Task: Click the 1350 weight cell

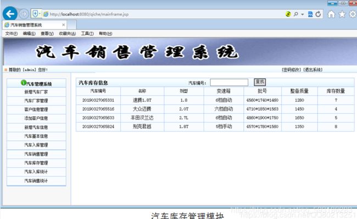Action: pyautogui.click(x=299, y=127)
